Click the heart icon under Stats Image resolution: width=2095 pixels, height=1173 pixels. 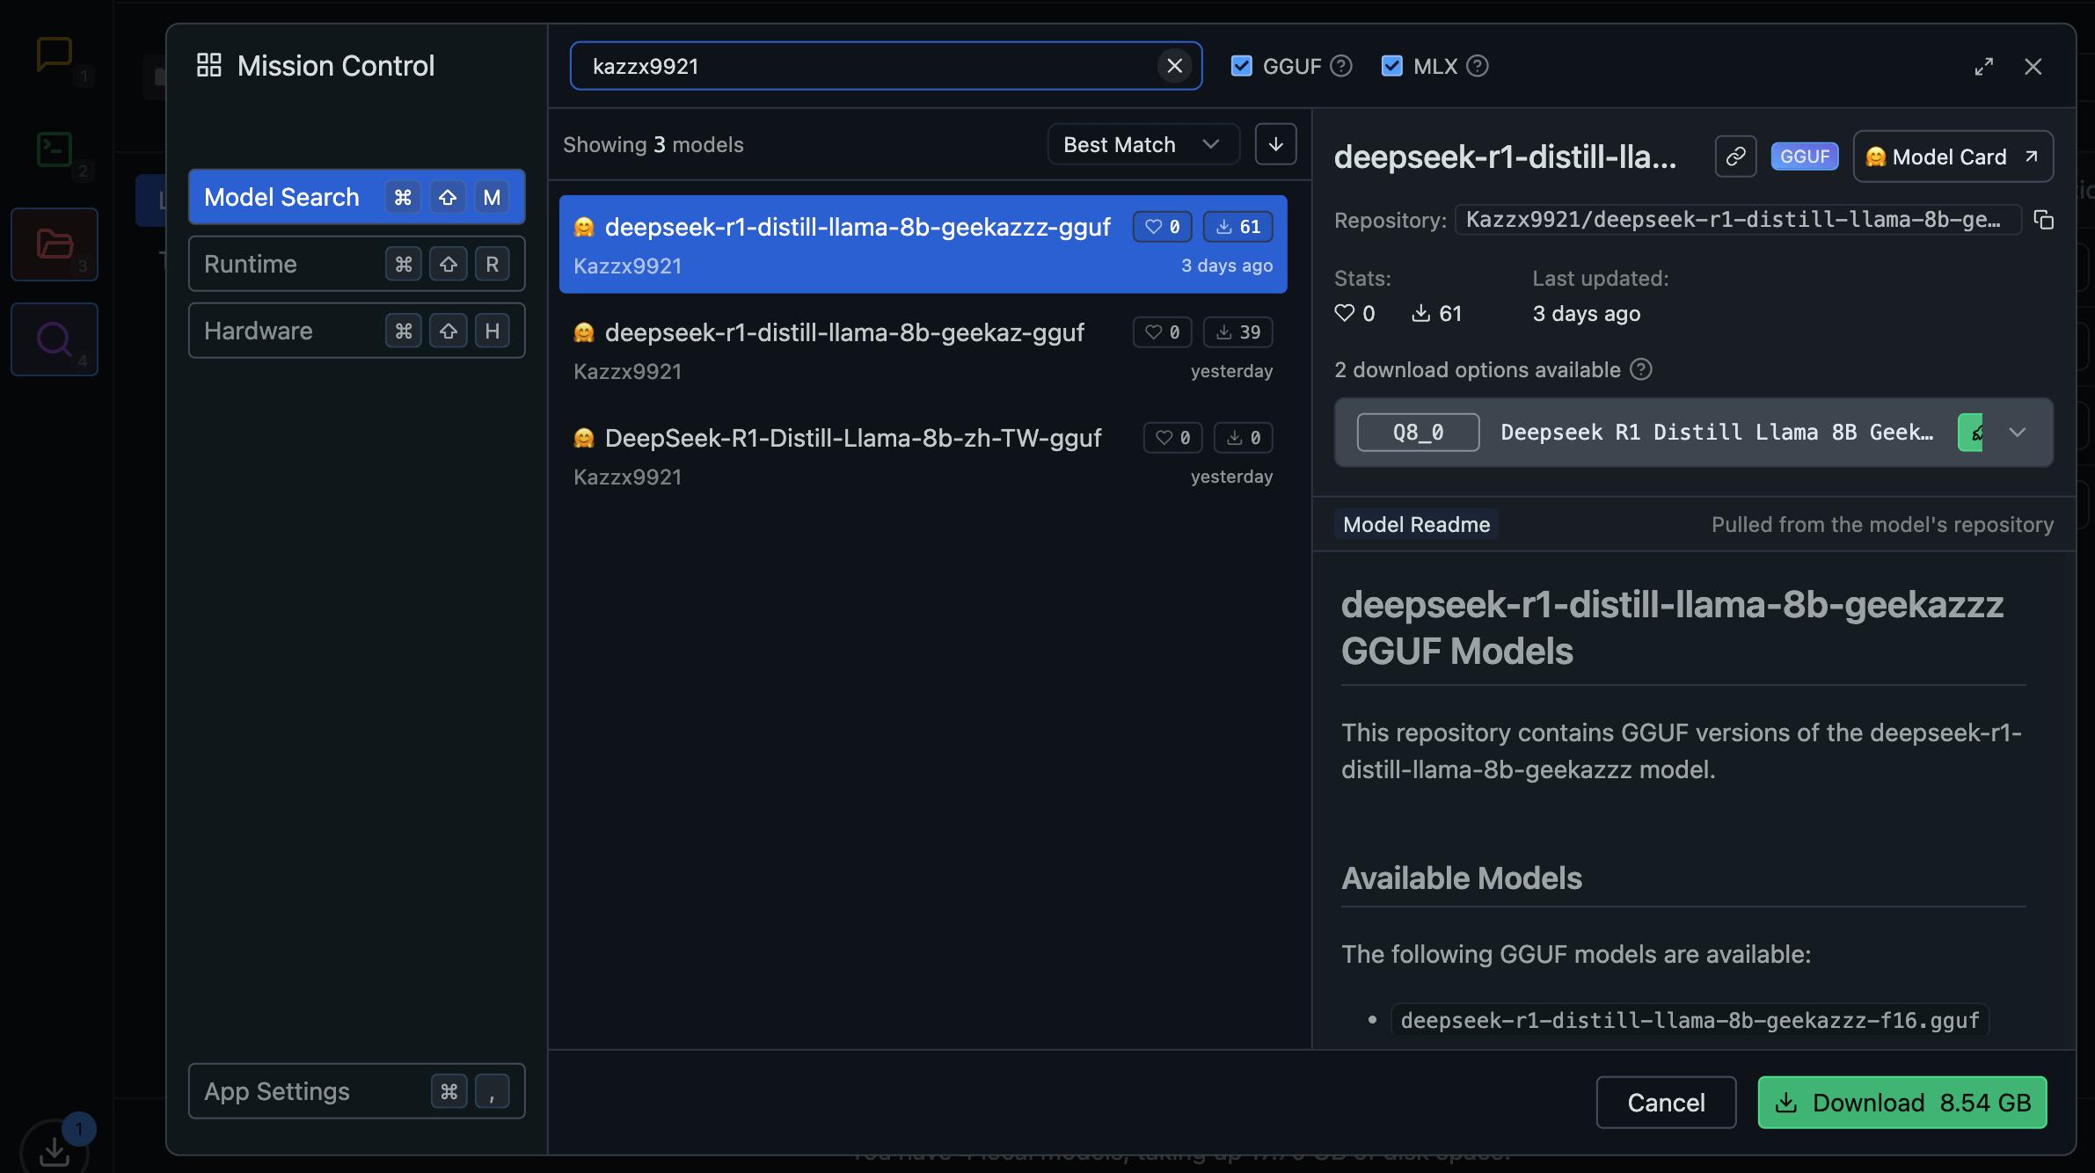1344,313
